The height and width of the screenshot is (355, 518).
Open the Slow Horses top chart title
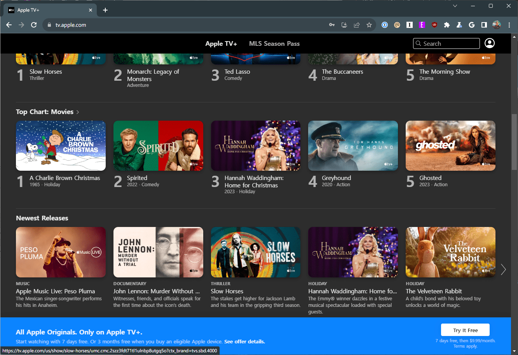45,71
